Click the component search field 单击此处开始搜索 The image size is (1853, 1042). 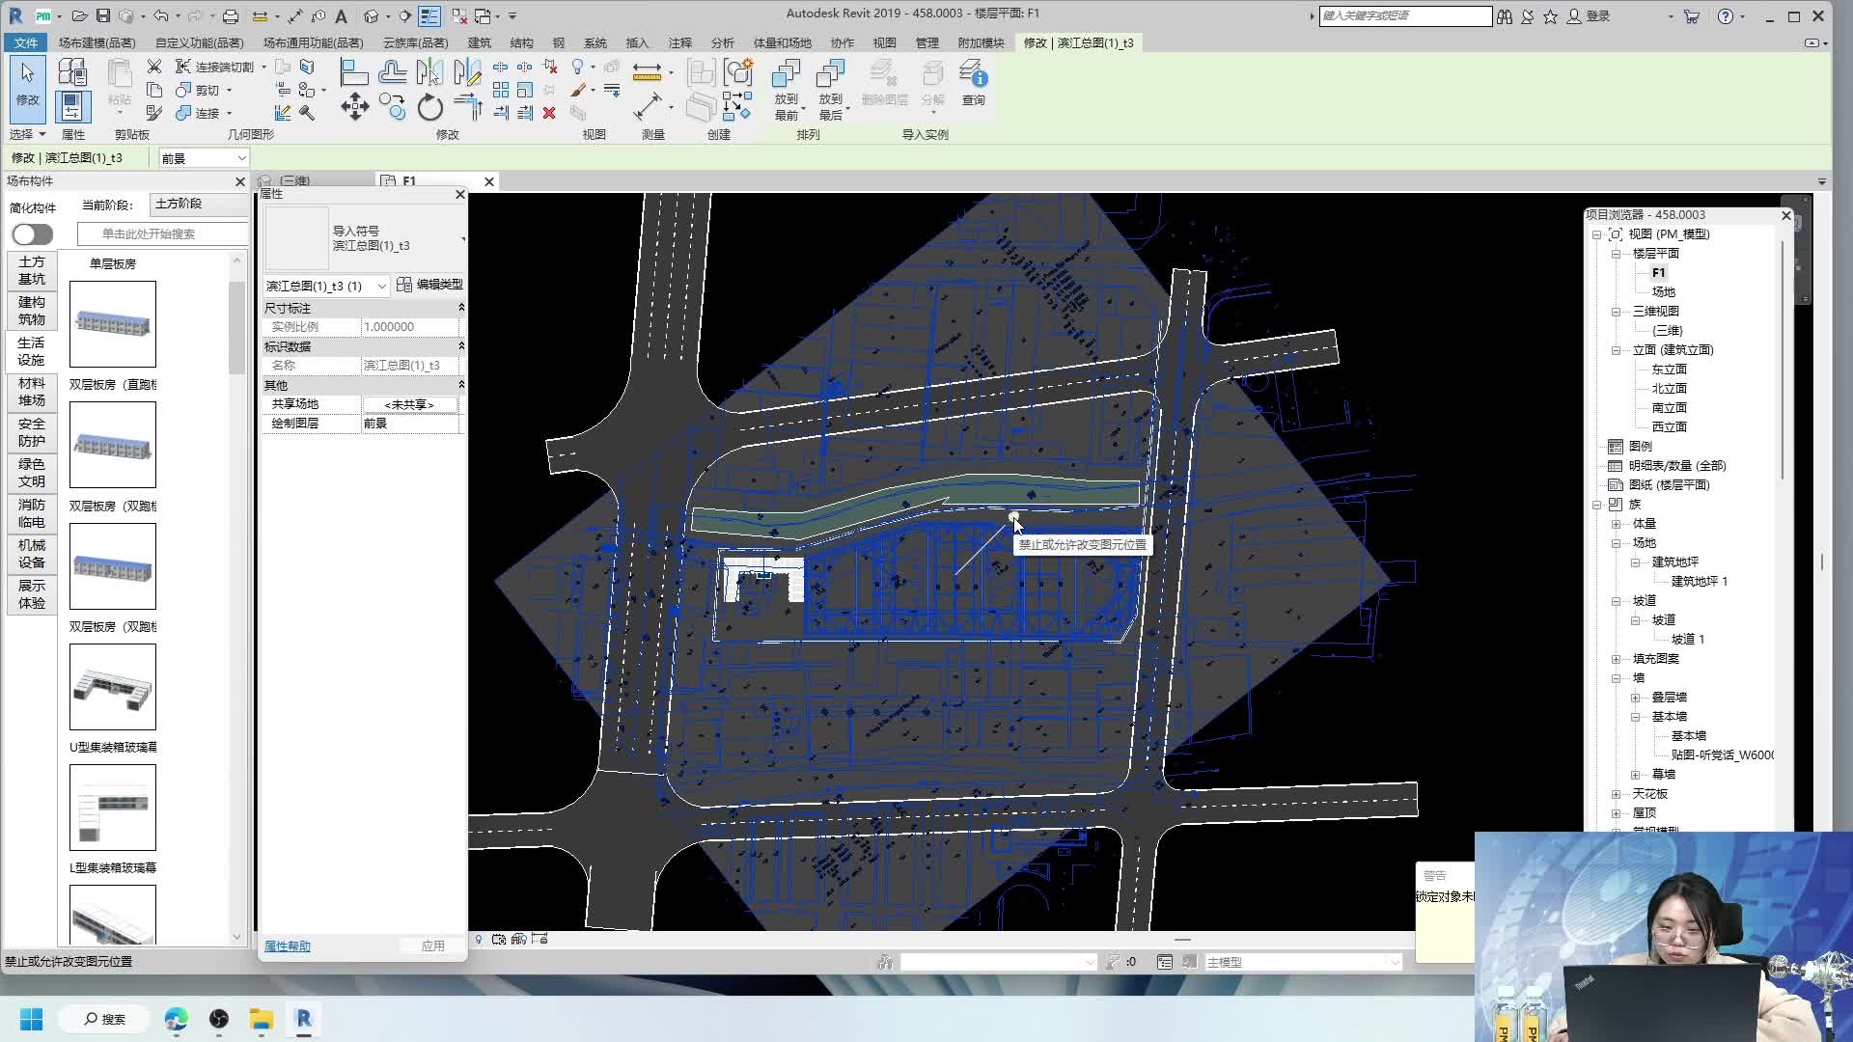point(162,234)
